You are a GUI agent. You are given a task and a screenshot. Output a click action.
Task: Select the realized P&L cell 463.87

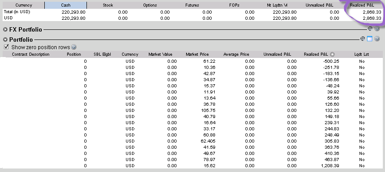(332, 159)
